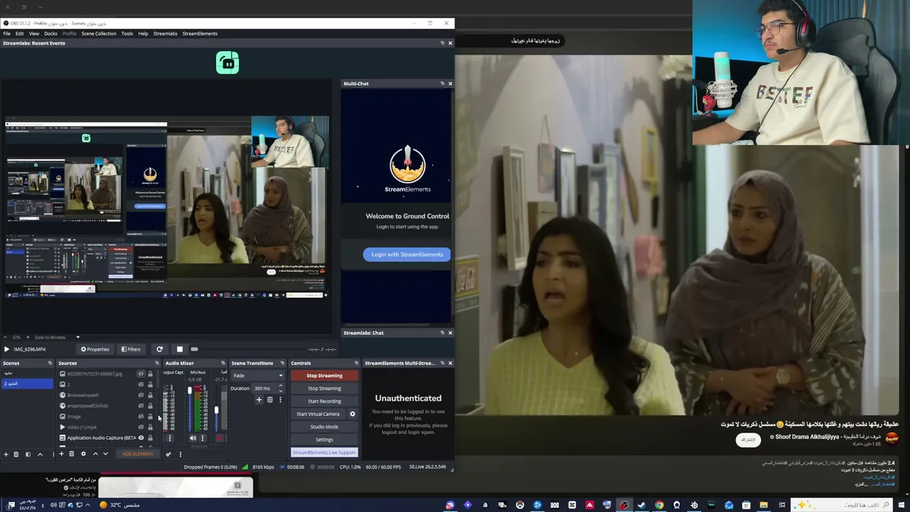Float the Controls dock
The height and width of the screenshot is (512, 910).
click(356, 363)
